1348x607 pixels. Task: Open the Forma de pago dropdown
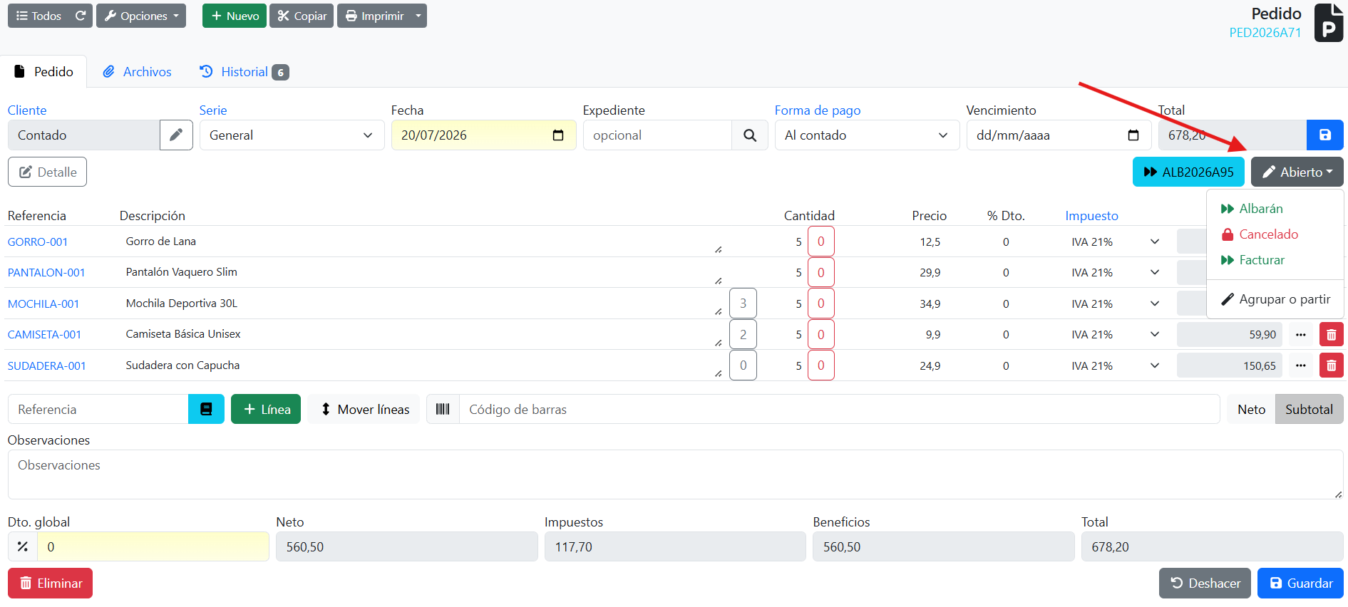[867, 135]
